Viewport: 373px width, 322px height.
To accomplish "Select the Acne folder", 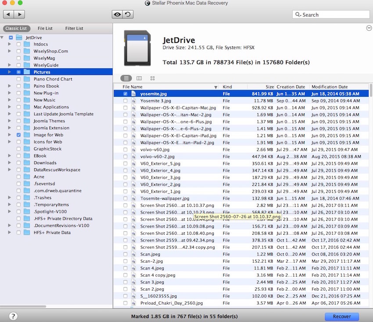I will tap(39, 177).
